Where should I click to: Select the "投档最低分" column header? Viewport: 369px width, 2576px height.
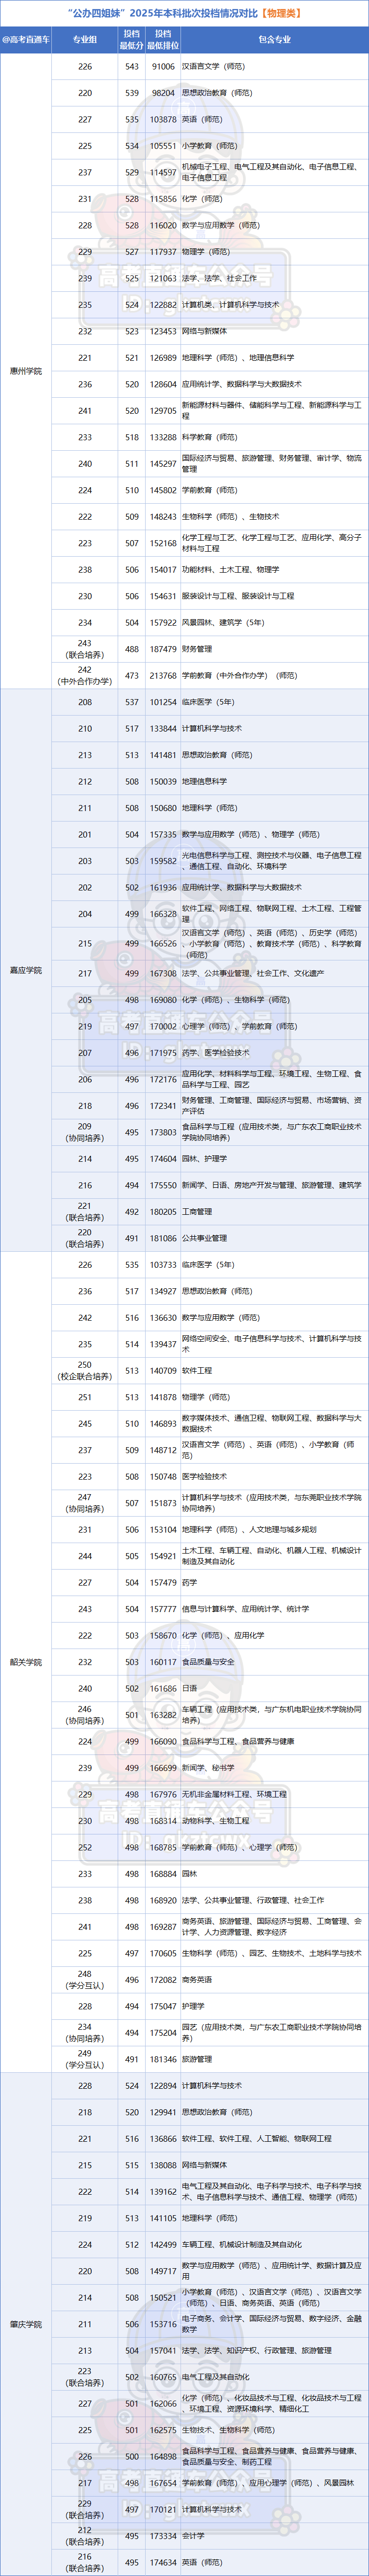coord(132,40)
